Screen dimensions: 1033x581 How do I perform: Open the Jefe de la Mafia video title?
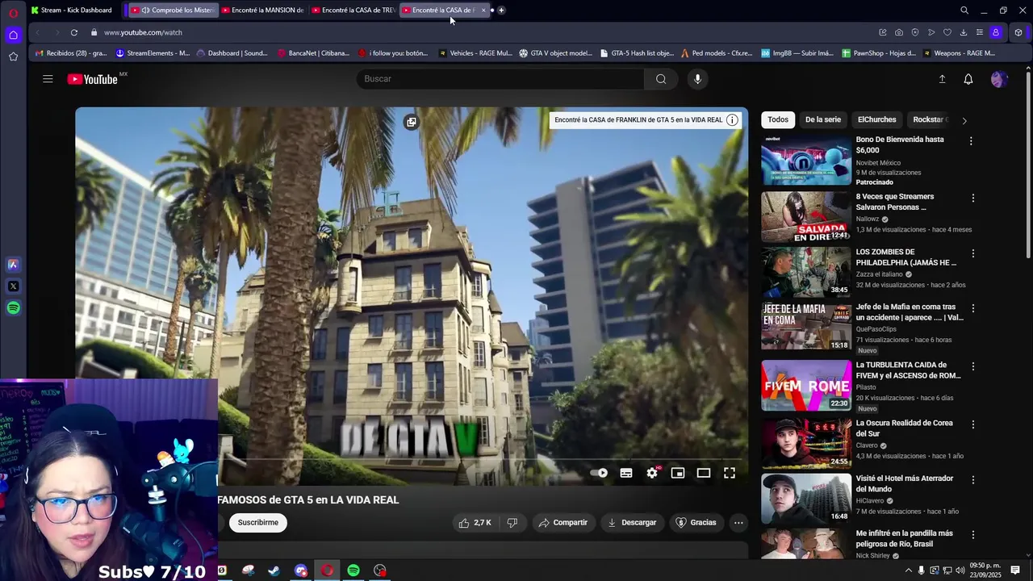pos(910,312)
